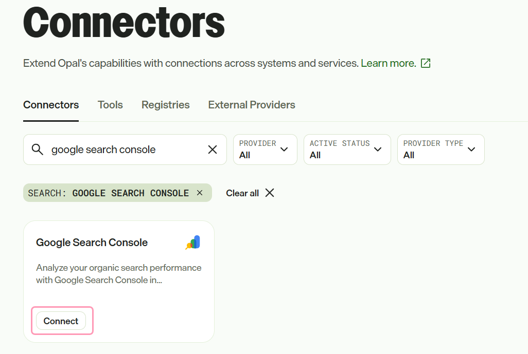
Task: Open the External Providers tab
Action: point(252,105)
